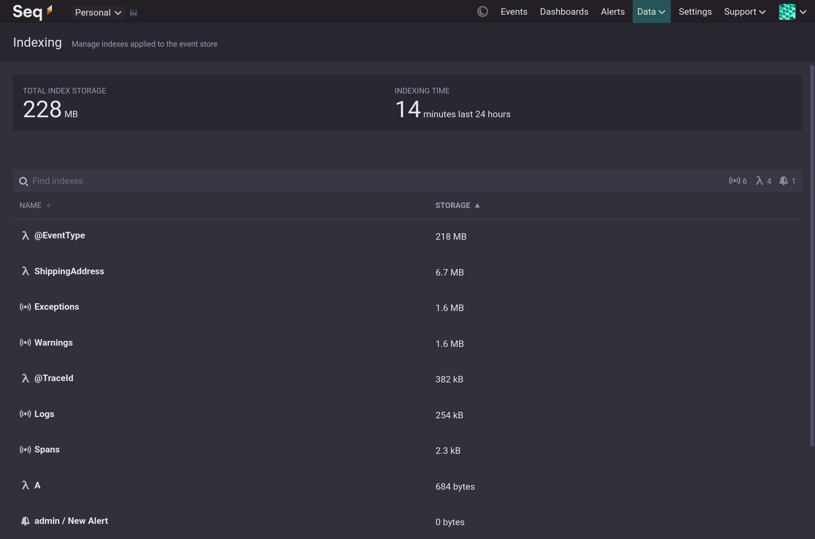Expand the Data menu
The height and width of the screenshot is (539, 815).
(651, 12)
